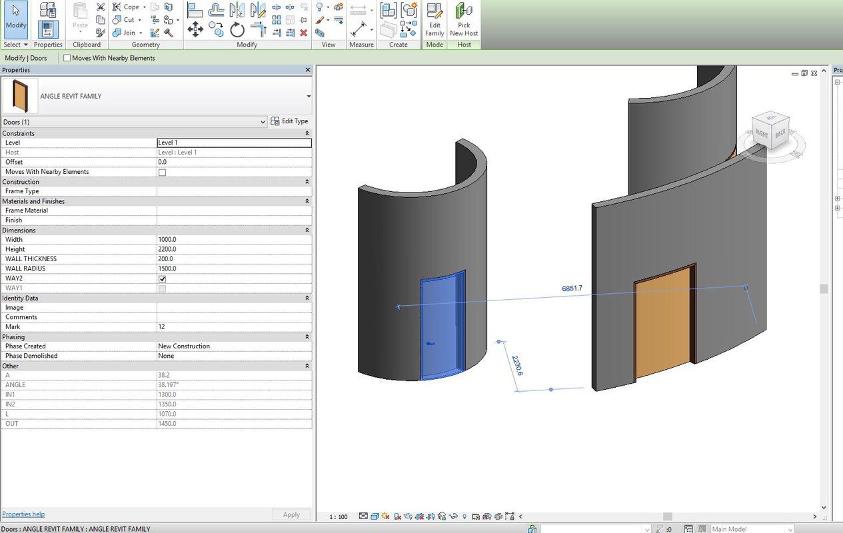Collapse the Identity Data section
The image size is (843, 533).
click(307, 298)
